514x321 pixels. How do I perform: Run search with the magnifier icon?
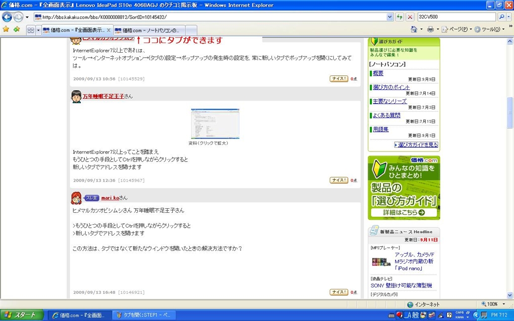501,17
